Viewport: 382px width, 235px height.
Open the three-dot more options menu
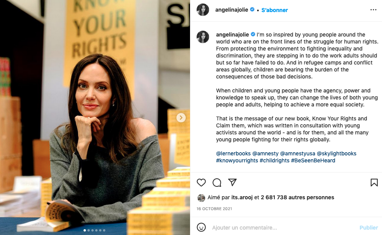pyautogui.click(x=373, y=10)
